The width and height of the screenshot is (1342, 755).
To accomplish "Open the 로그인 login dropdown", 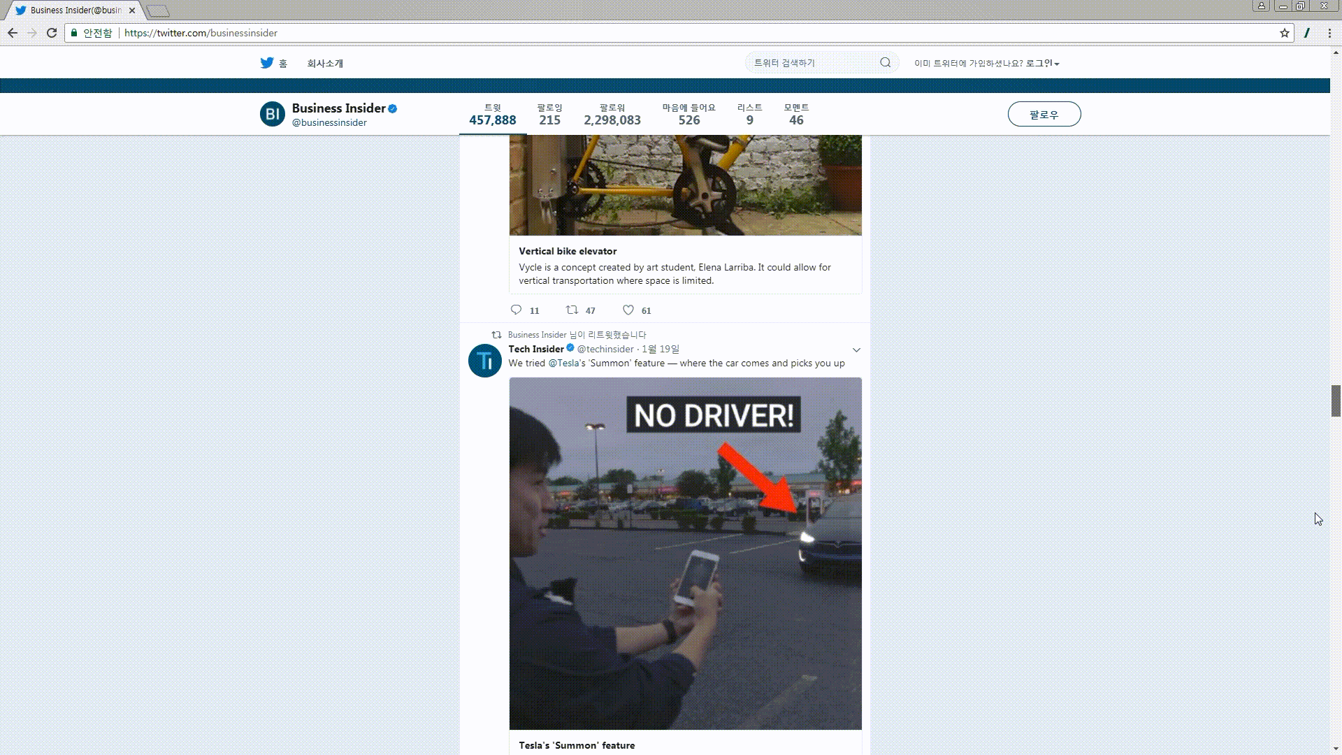I will [1041, 63].
